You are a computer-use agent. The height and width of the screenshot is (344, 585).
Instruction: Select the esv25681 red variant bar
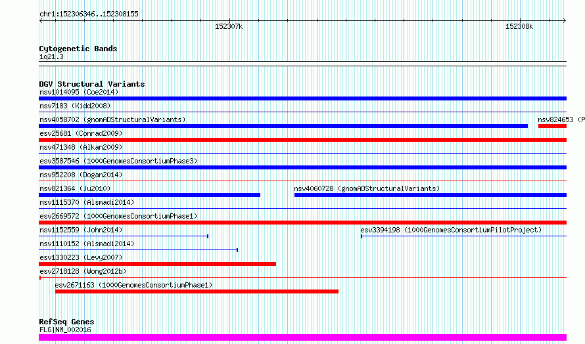(302, 140)
